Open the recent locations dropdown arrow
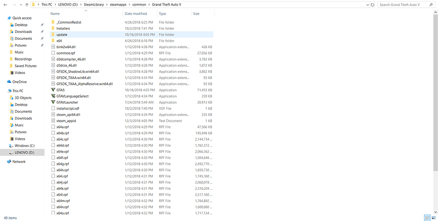This screenshot has height=221, width=438. [x=21, y=5]
